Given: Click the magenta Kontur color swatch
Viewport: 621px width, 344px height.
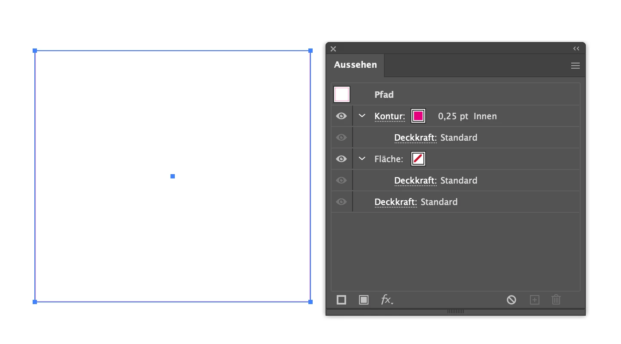Looking at the screenshot, I should pos(418,116).
